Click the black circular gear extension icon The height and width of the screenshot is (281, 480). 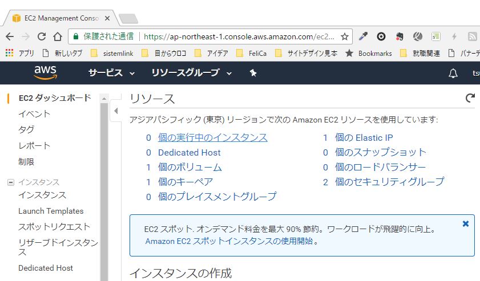pos(381,36)
